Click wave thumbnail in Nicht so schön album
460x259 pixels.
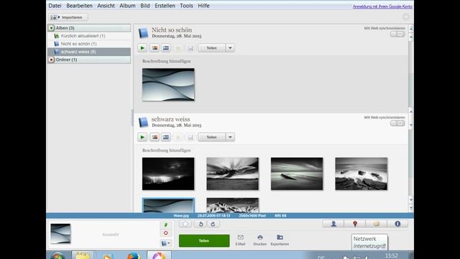click(x=168, y=85)
